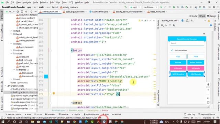
Task: Click the Search Everywhere magnifier icon
Action: coord(210,7)
